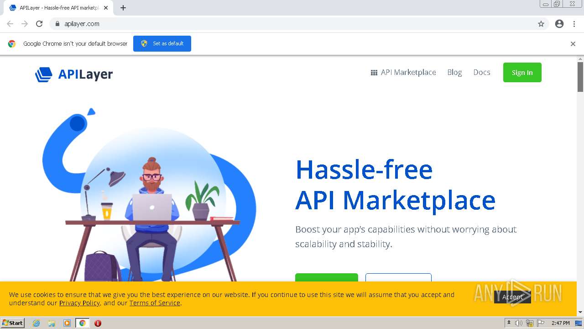The width and height of the screenshot is (584, 329).
Task: Open a new browser tab
Action: [123, 8]
